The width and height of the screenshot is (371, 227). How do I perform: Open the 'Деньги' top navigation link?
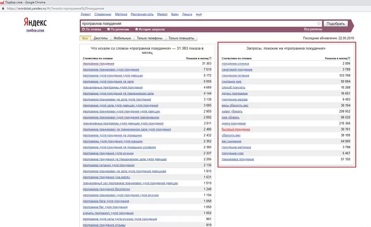coord(187,14)
